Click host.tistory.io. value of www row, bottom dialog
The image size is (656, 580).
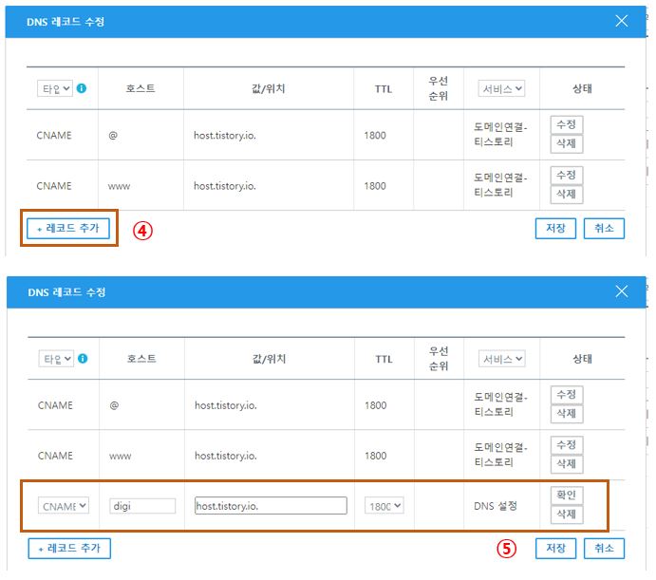tap(226, 456)
